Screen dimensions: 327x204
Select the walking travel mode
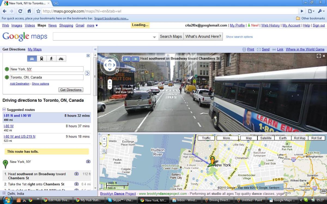click(x=51, y=58)
